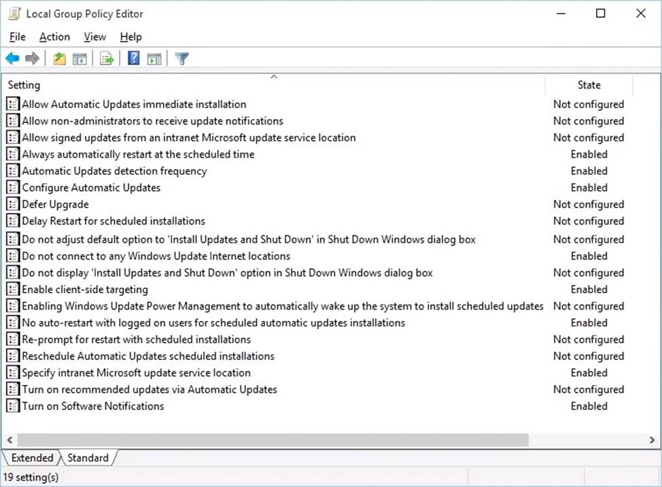Image resolution: width=662 pixels, height=487 pixels.
Task: Toggle Show/Hide Action Pane icon
Action: click(154, 59)
